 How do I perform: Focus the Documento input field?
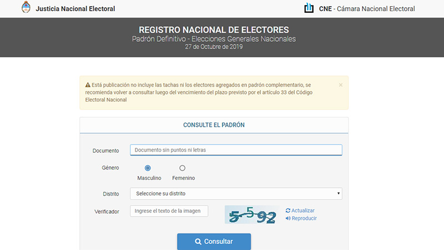pos(236,150)
